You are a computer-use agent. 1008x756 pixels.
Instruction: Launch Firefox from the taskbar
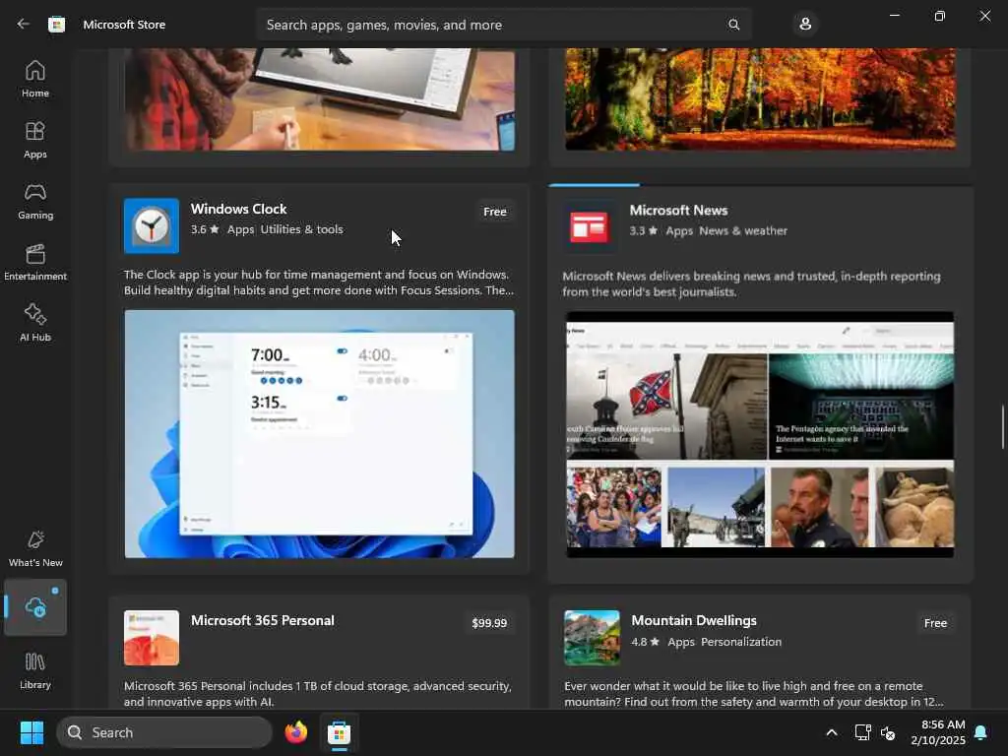295,732
